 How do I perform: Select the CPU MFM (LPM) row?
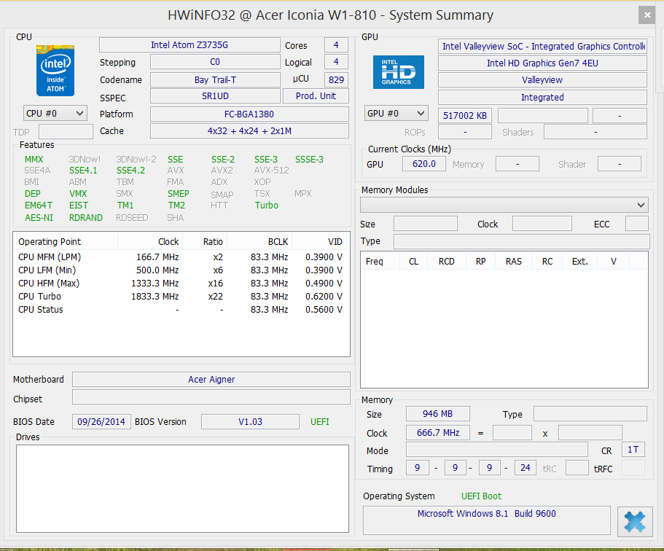click(181, 257)
